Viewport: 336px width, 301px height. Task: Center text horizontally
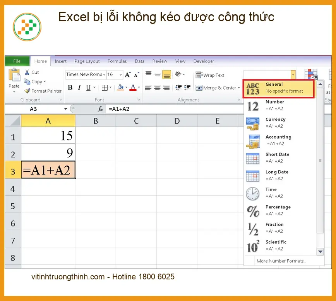tap(157, 87)
